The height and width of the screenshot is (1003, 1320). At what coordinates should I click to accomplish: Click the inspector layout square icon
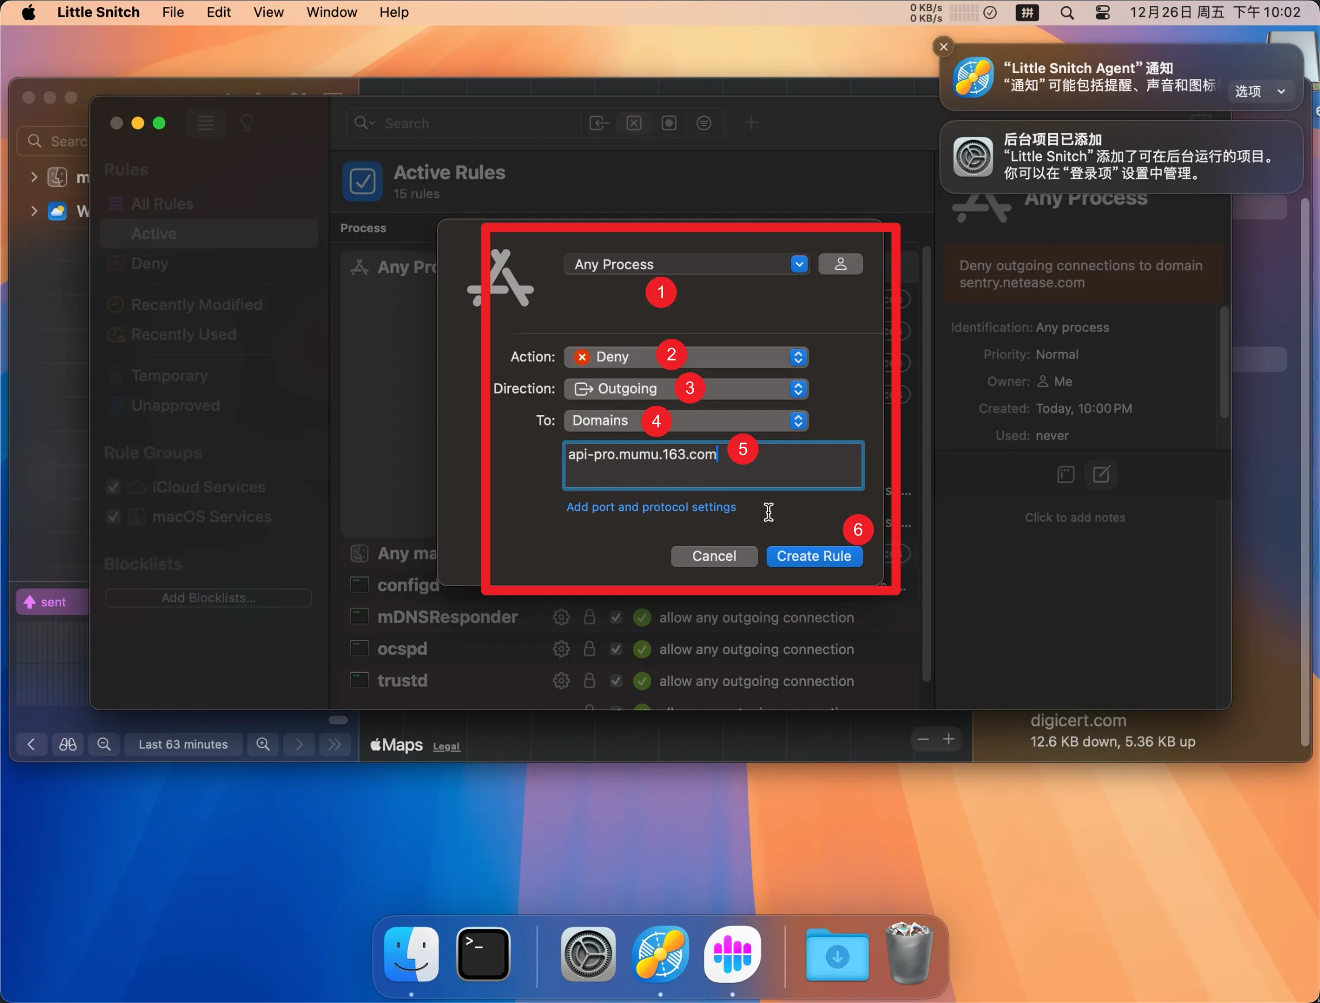pos(1066,474)
